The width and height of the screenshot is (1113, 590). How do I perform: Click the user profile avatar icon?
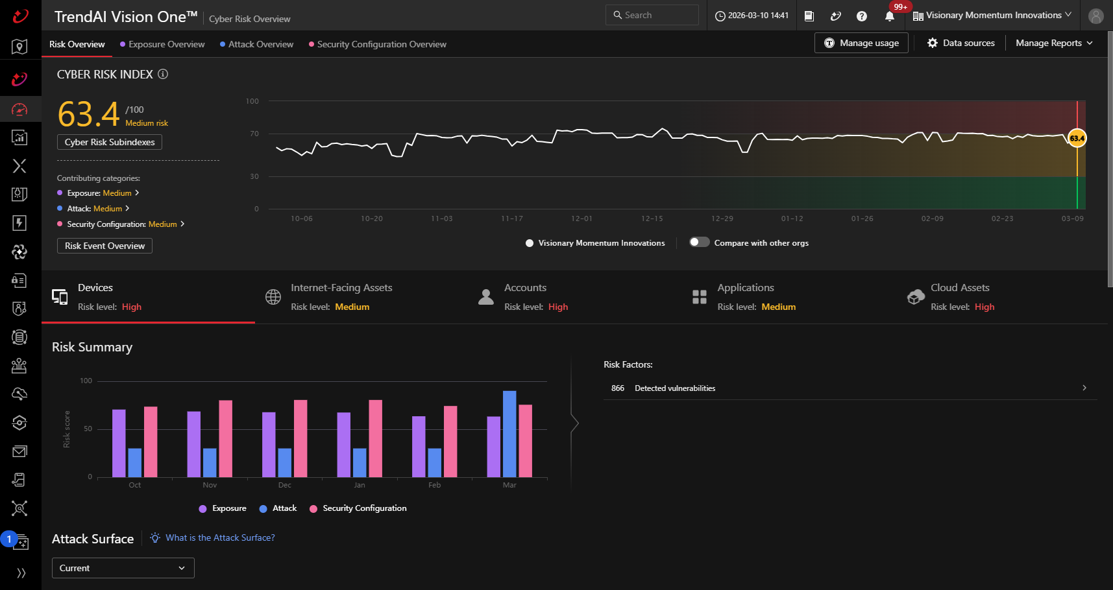coord(1095,16)
